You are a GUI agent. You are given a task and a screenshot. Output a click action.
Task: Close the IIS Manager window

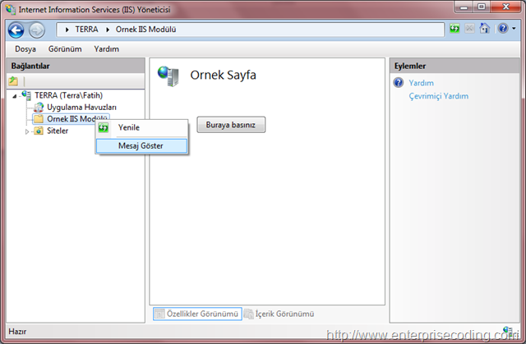(506, 7)
